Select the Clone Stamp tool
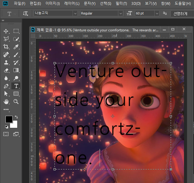Viewport: 194px width, 183px height. 6,62
